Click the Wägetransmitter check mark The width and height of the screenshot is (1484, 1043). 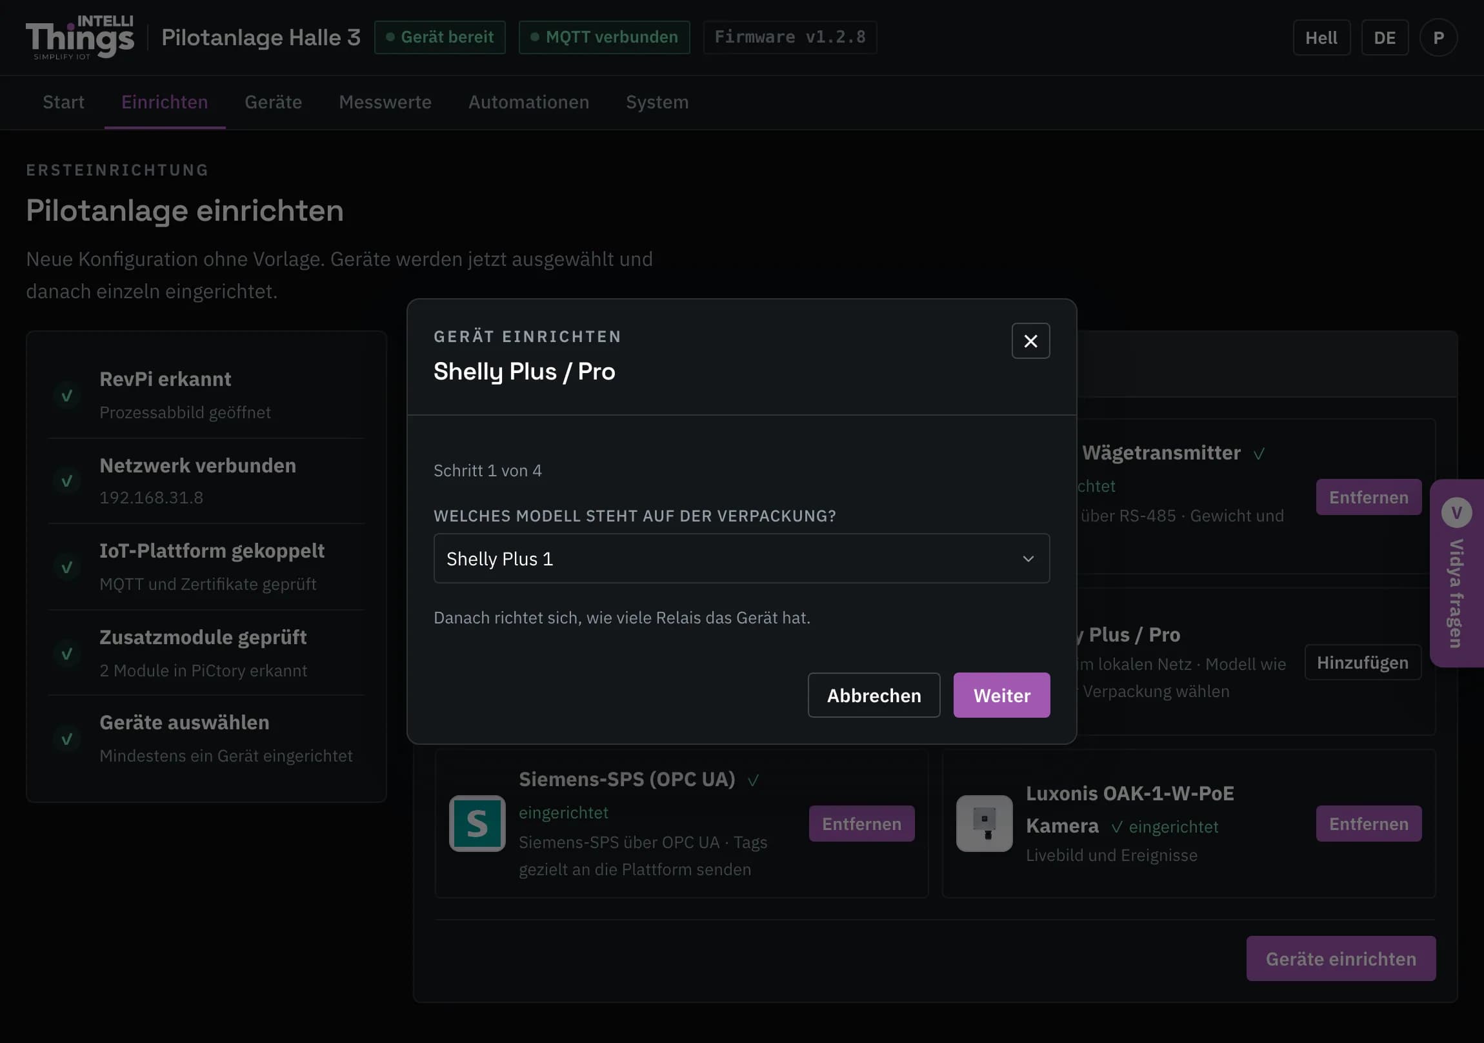tap(1259, 454)
